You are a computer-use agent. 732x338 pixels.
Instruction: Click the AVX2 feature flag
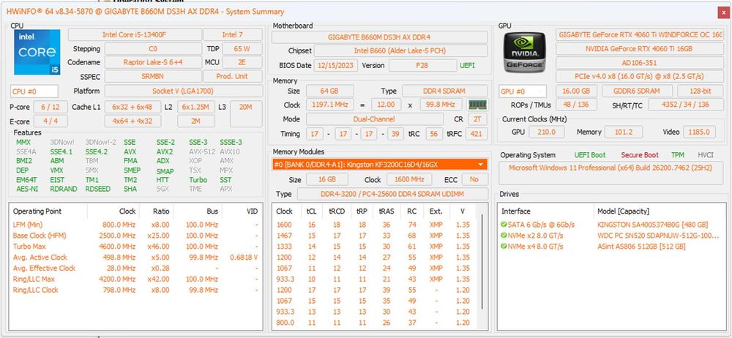(x=164, y=151)
